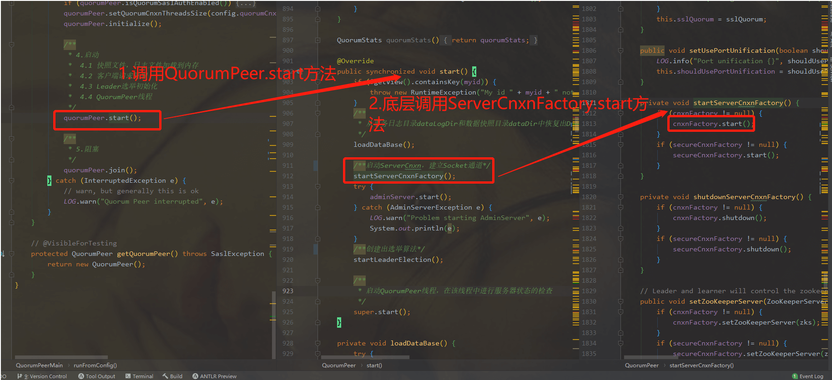Expand the folded quorumStats() method at line 897
This screenshot has width=832, height=380.
point(318,40)
